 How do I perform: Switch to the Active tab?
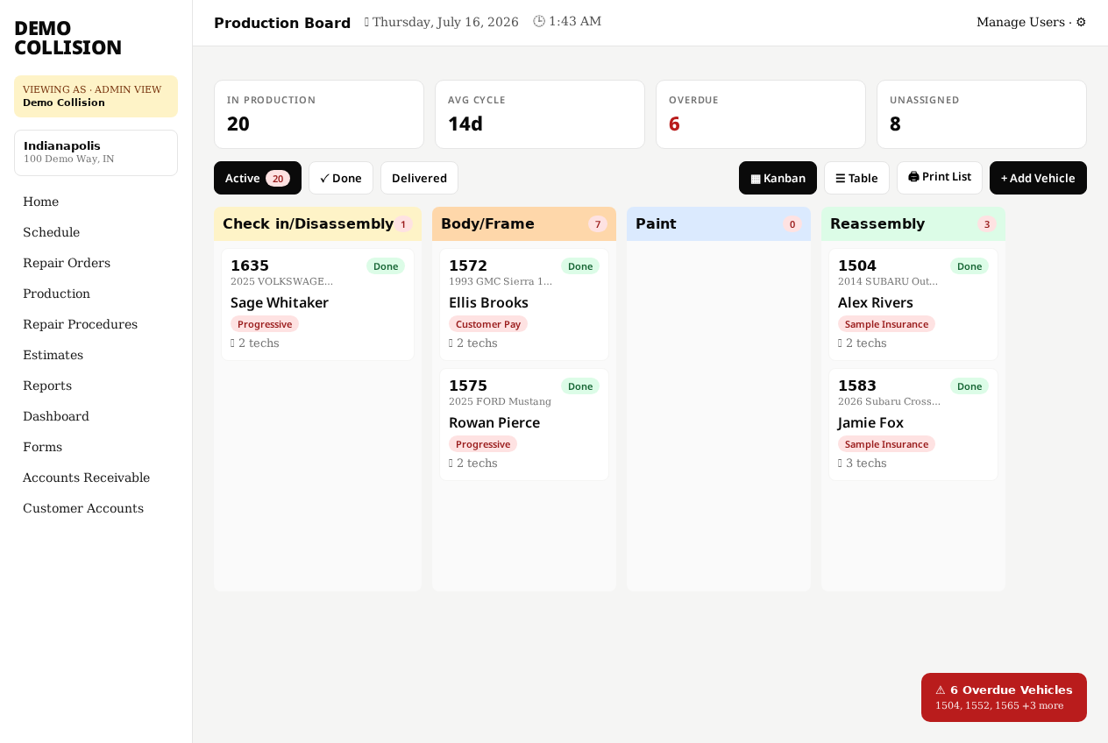[258, 178]
